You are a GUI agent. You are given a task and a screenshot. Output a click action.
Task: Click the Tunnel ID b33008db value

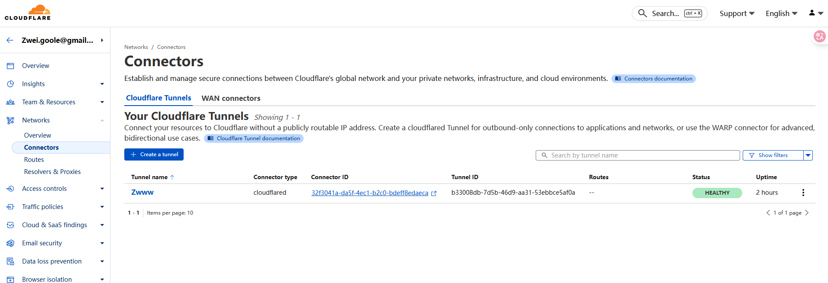[x=513, y=193]
